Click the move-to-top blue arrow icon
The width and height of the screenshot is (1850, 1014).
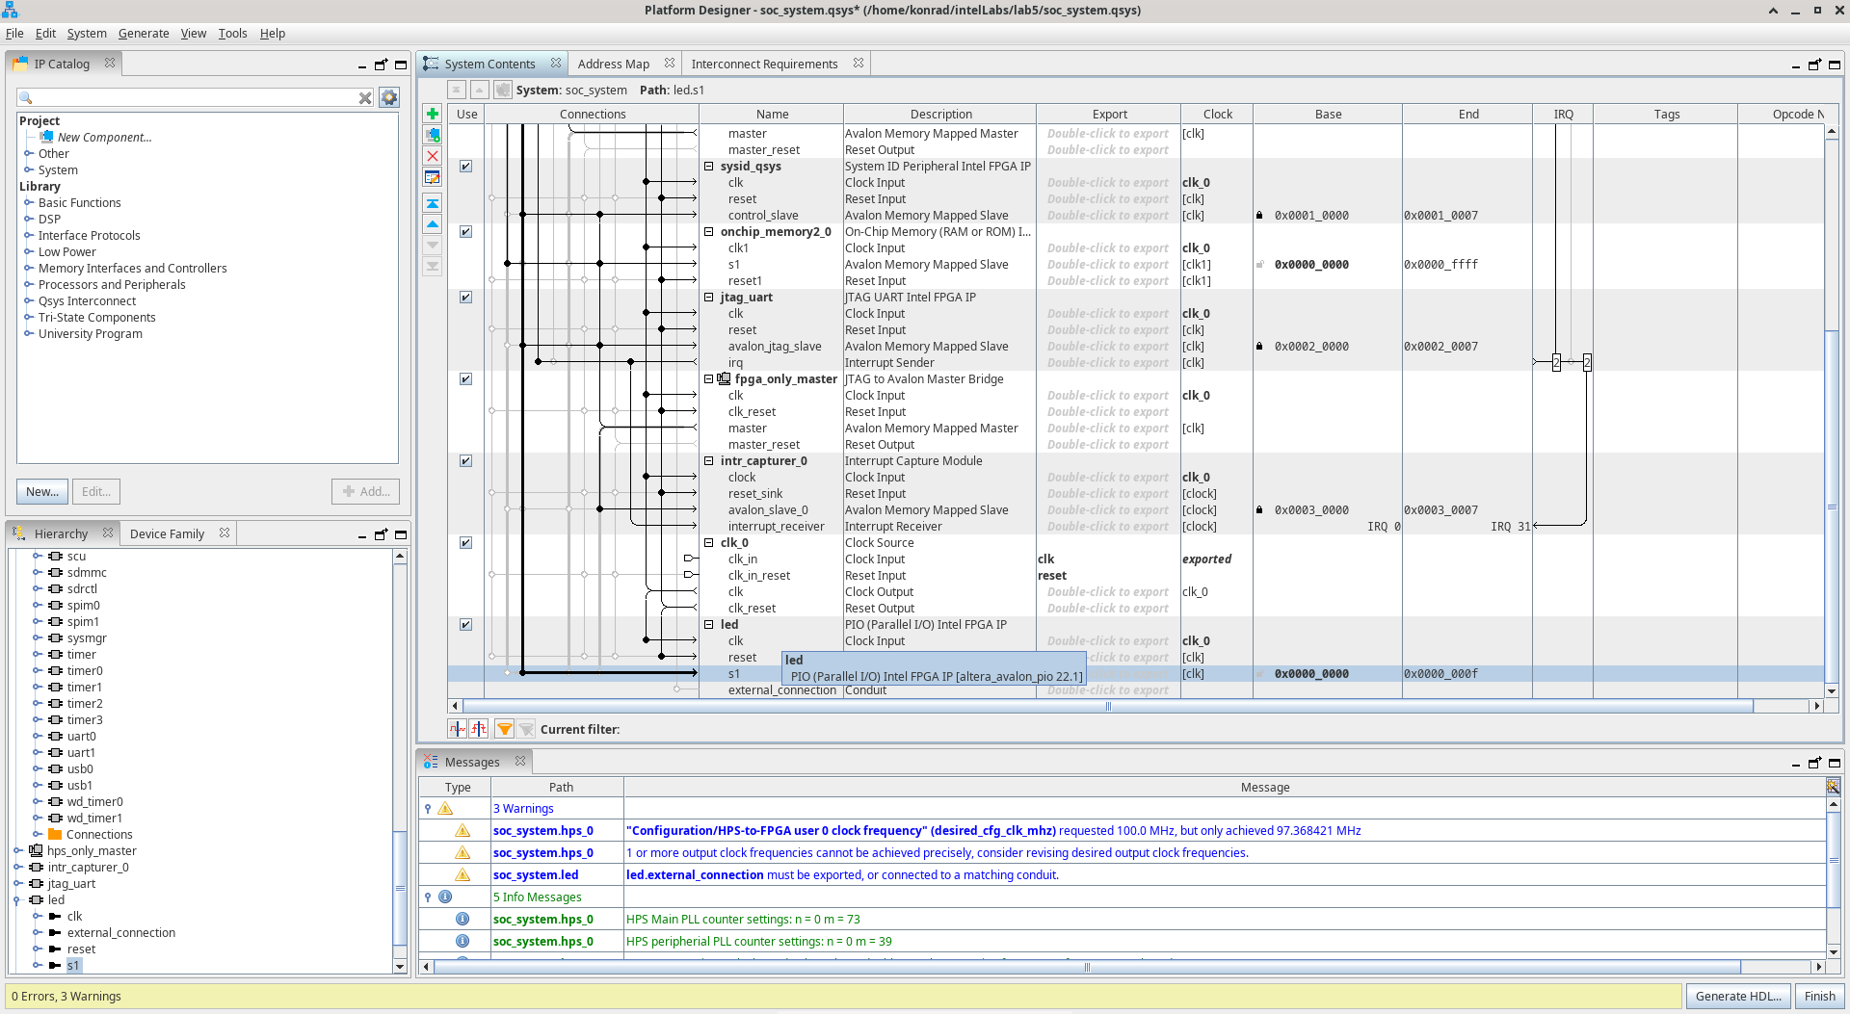tap(433, 203)
